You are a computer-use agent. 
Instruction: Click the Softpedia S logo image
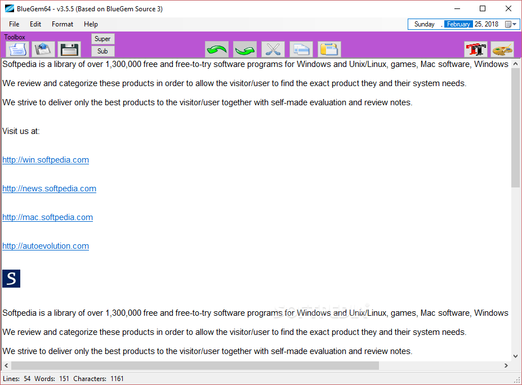[11, 279]
